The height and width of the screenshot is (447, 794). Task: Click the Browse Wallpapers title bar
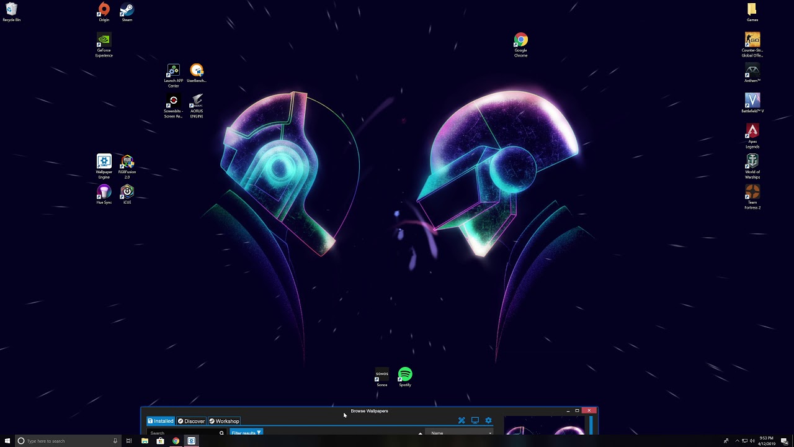[369, 410]
